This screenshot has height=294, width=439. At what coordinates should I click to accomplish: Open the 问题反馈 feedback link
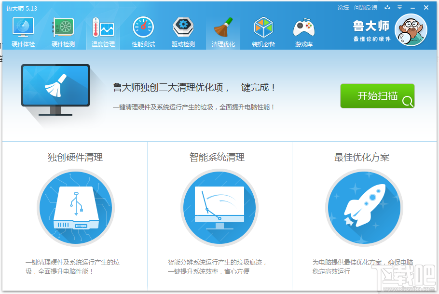(x=366, y=8)
